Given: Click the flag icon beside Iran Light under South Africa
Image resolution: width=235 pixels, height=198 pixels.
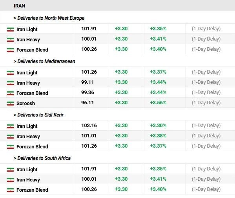Looking at the screenshot, I should (10, 170).
